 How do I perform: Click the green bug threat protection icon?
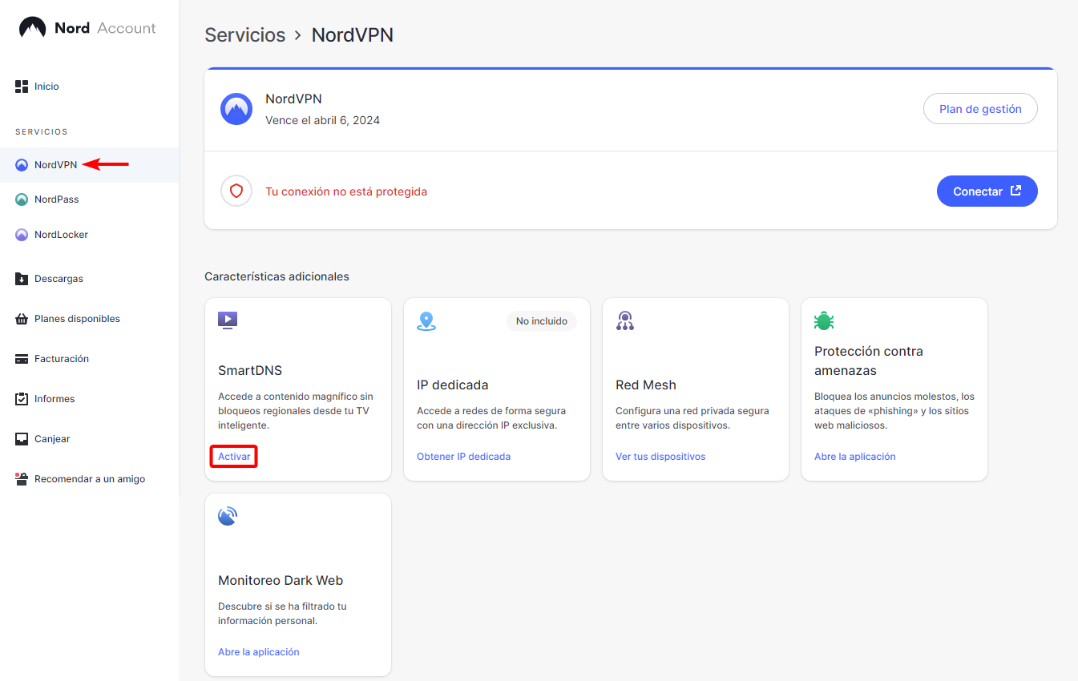coord(824,321)
